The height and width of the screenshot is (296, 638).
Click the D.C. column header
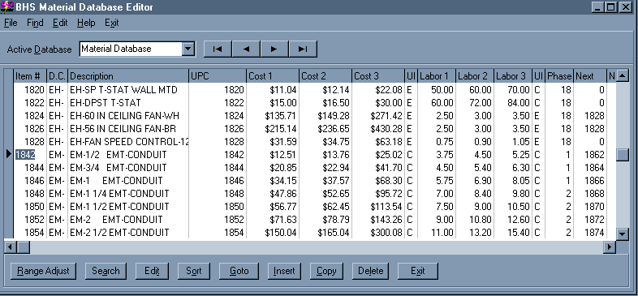point(57,76)
